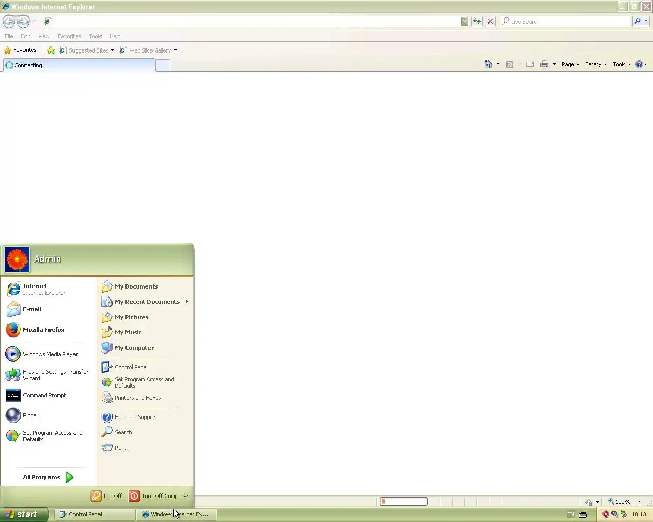Viewport: 653px width, 522px height.
Task: Launch Mozilla Firefox from Start menu
Action: (49, 330)
